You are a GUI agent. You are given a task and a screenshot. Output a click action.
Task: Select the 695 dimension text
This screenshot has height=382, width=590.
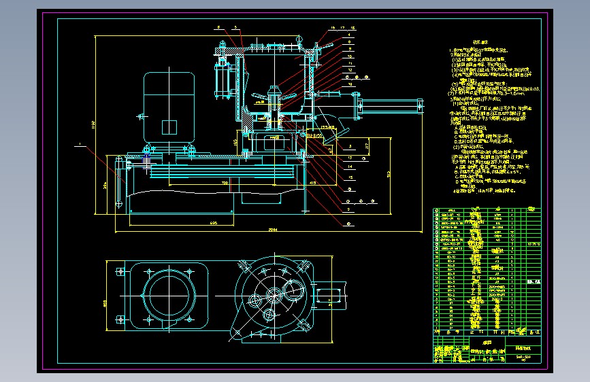[214, 223]
